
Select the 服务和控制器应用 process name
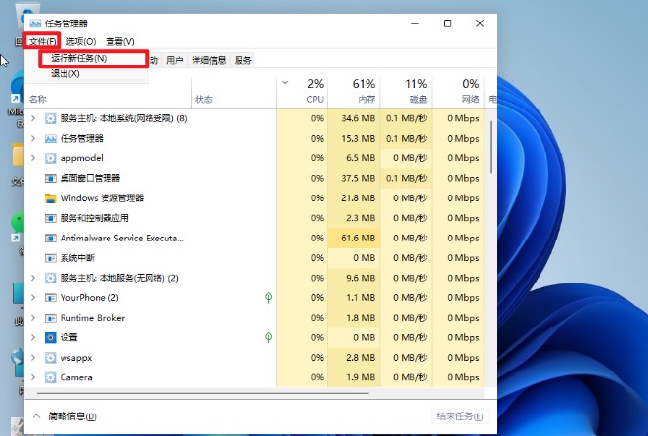[x=94, y=218]
